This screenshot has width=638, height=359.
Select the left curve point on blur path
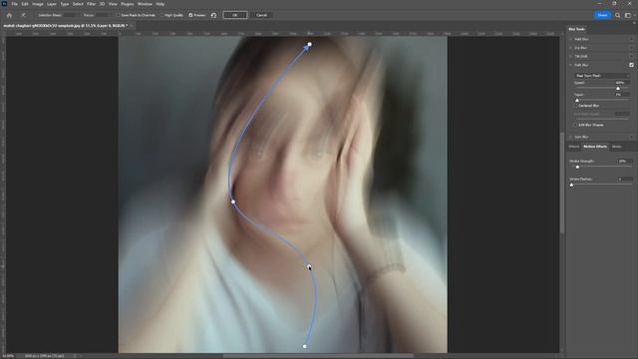pos(233,201)
